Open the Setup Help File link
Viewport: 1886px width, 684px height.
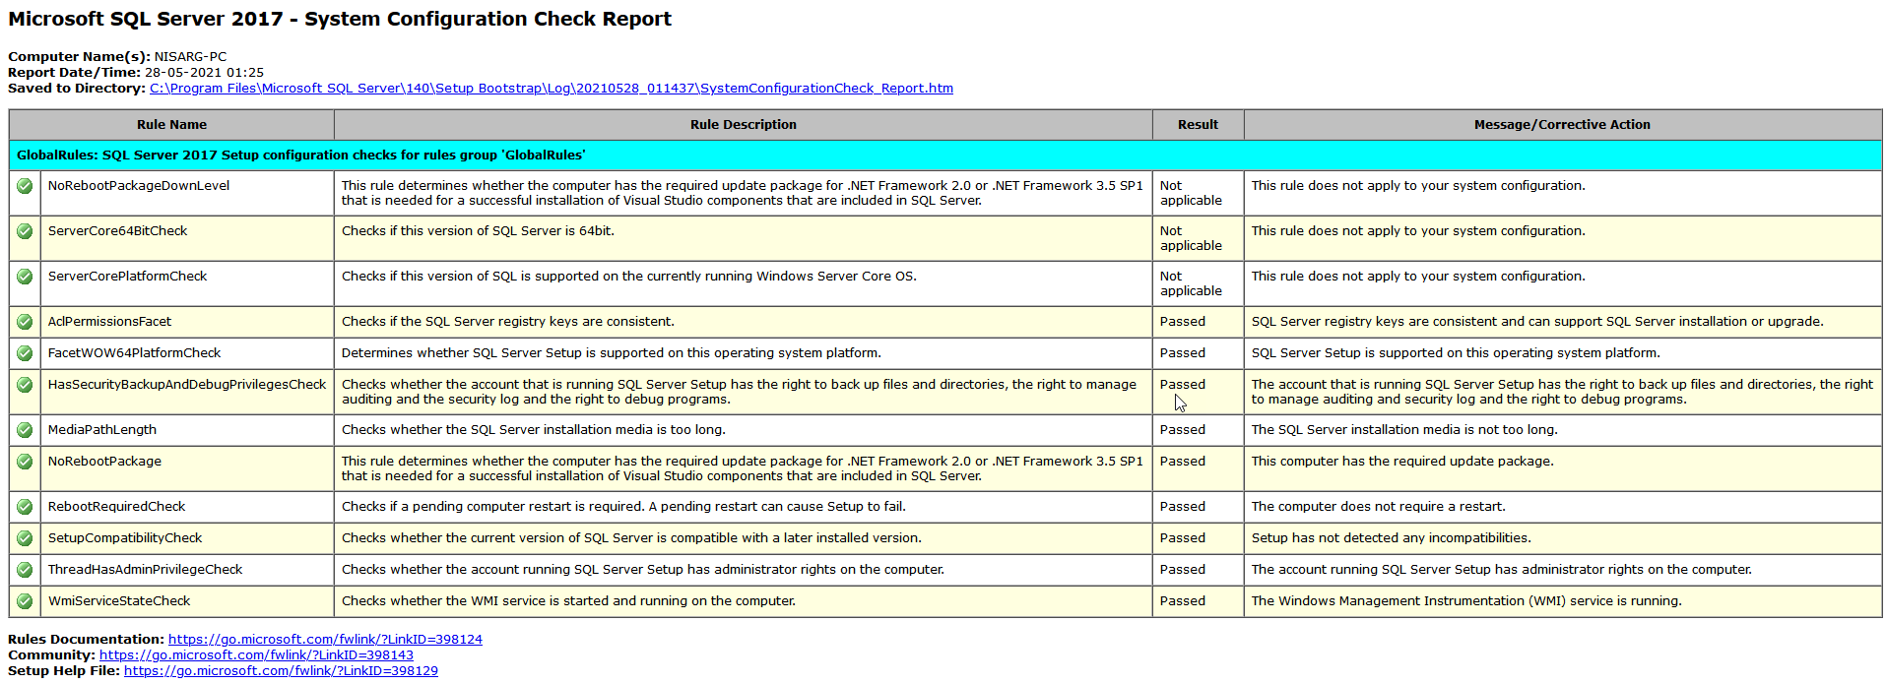click(x=281, y=671)
